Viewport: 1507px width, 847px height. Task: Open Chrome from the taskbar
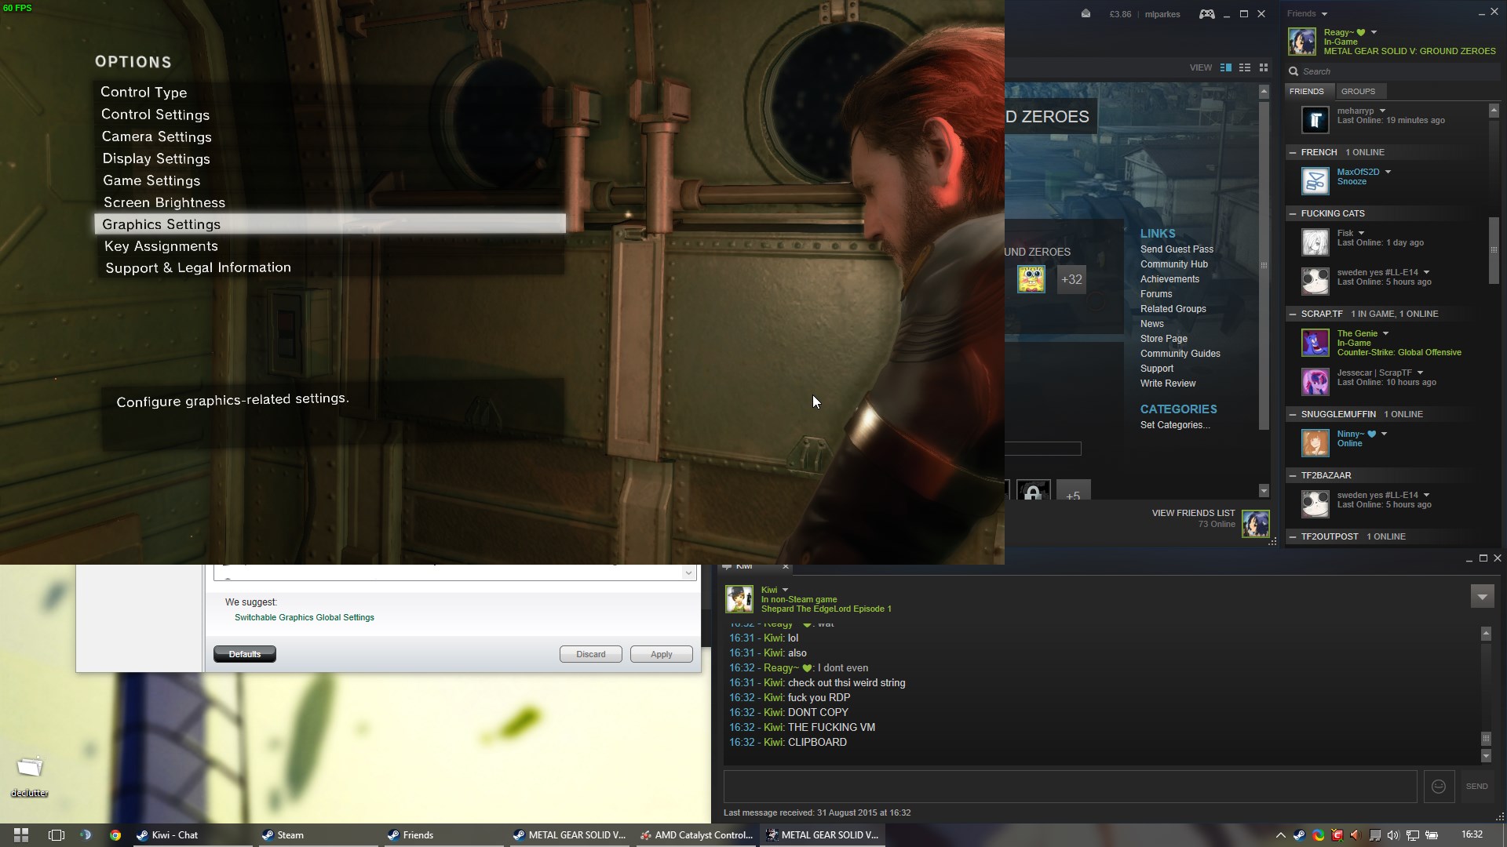click(x=115, y=834)
